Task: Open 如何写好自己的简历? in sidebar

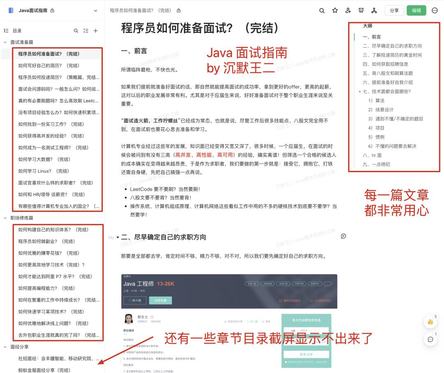Action: pyautogui.click(x=49, y=66)
